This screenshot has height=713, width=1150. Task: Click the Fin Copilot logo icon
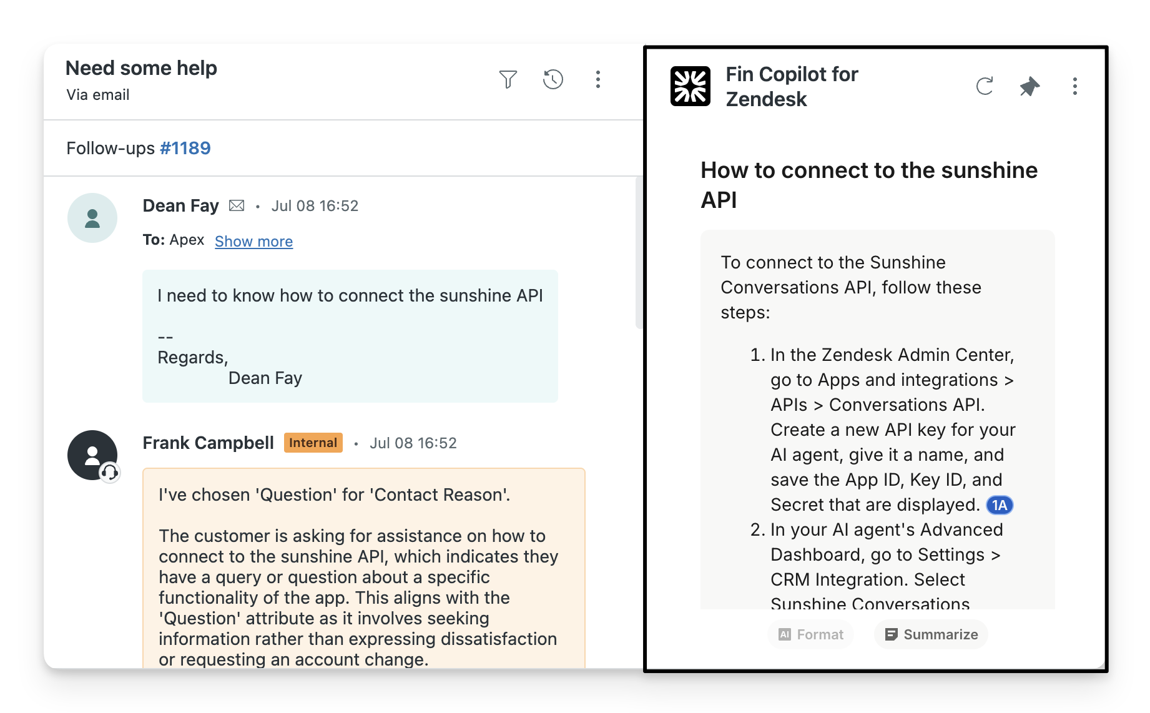pos(690,86)
